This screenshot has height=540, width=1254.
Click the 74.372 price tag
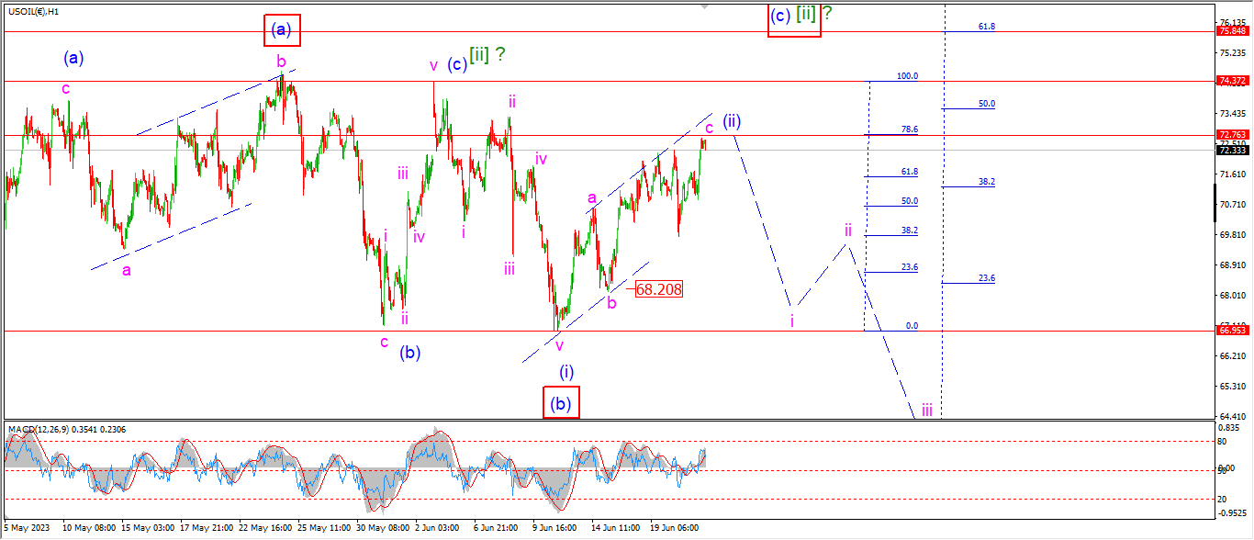pyautogui.click(x=1231, y=81)
